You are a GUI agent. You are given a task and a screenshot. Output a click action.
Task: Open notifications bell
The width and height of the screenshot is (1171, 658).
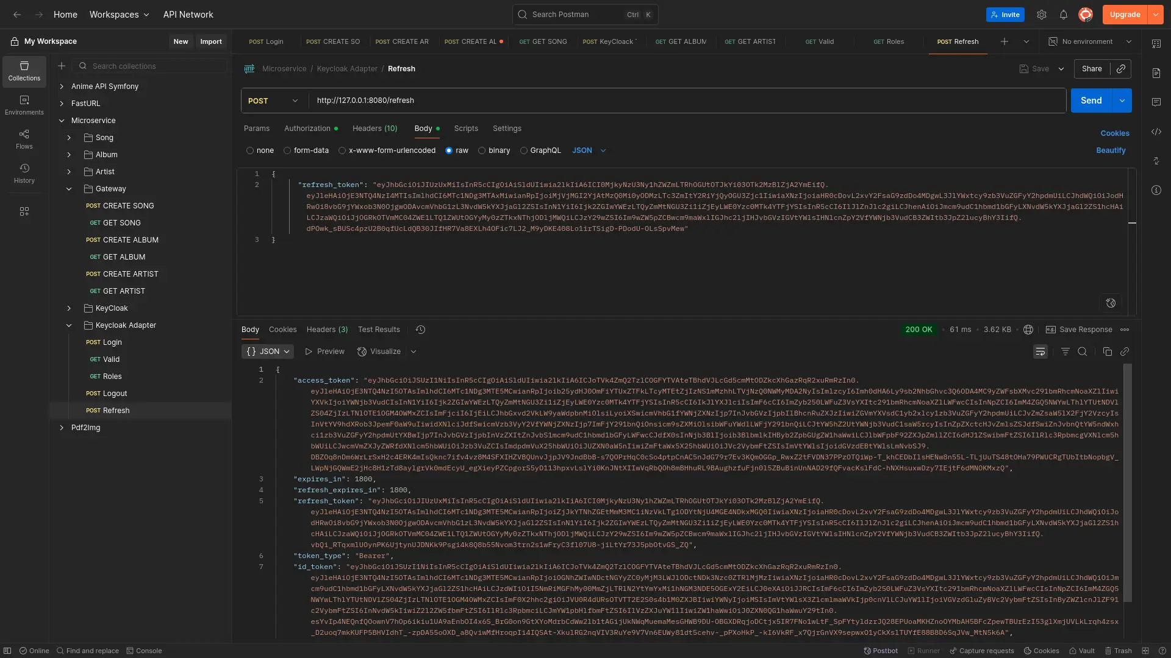(x=1064, y=15)
